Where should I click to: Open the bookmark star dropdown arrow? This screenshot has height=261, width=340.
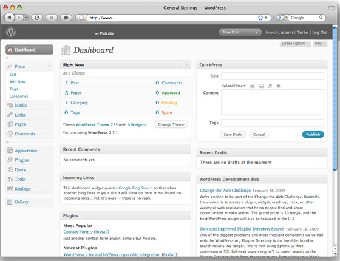pyautogui.click(x=266, y=18)
